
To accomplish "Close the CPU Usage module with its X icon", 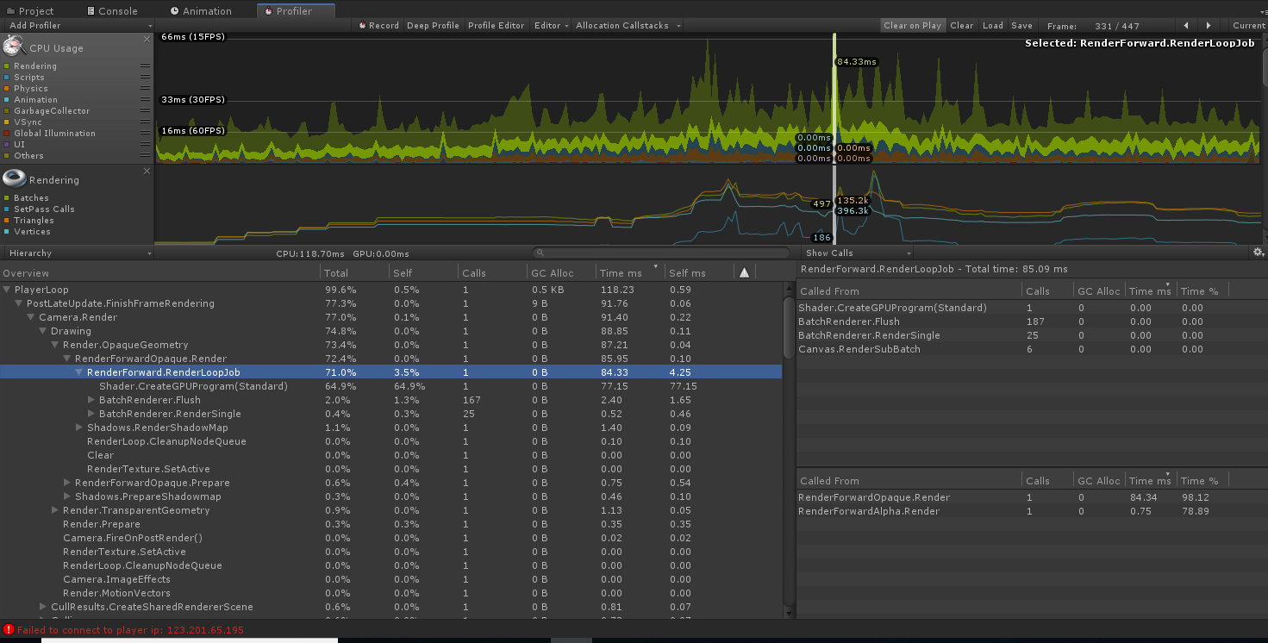I will (147, 38).
